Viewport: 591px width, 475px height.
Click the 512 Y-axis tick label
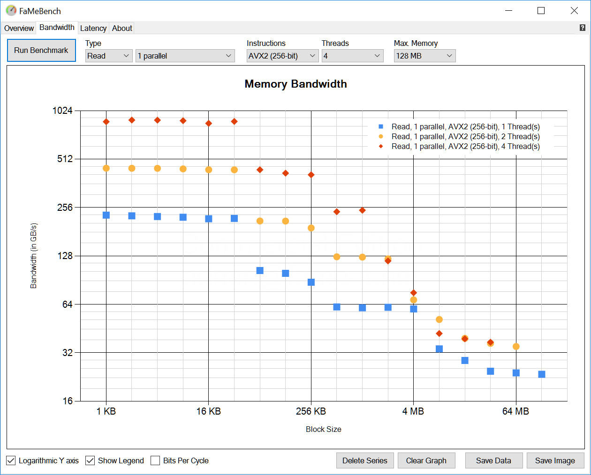click(65, 159)
